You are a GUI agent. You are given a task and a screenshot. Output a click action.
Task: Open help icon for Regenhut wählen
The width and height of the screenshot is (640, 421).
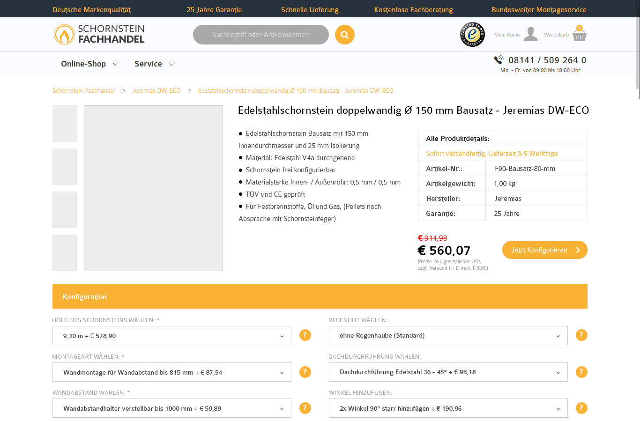(x=581, y=335)
